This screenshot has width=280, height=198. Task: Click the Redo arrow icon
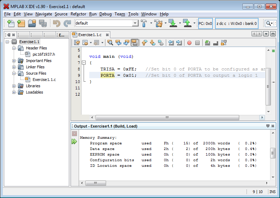tap(67, 23)
